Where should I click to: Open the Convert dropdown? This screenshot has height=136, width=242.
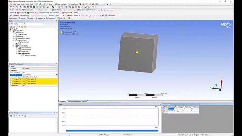[31, 12]
